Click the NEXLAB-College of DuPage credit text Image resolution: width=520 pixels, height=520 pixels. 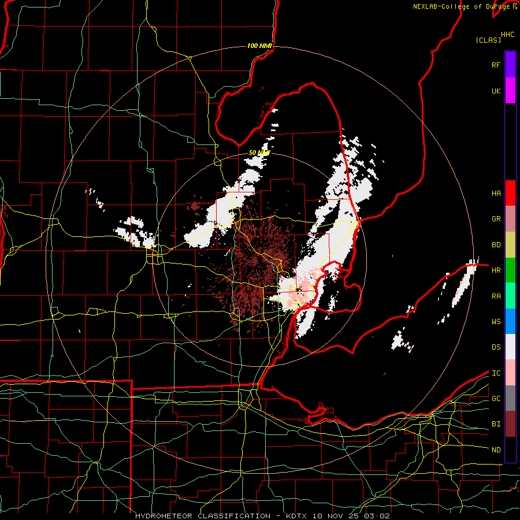click(462, 6)
